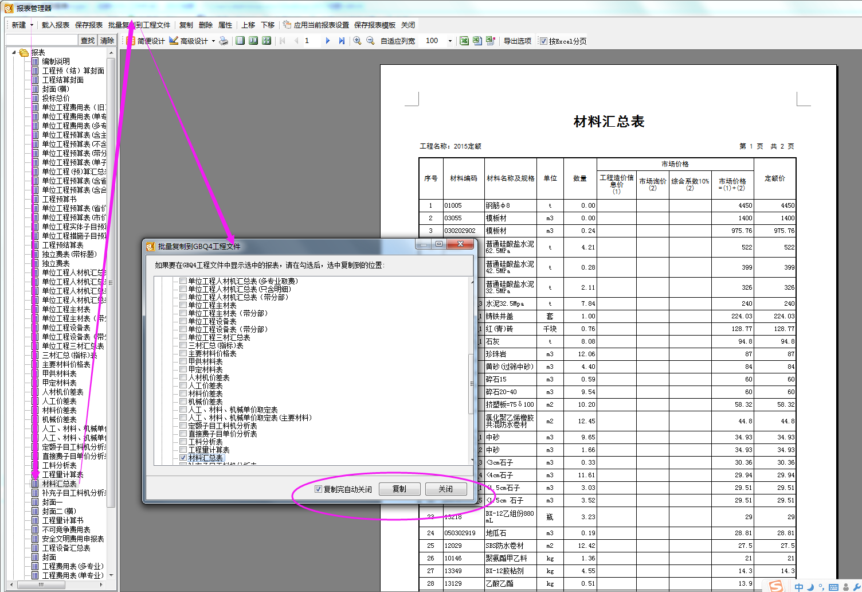Click 自适应列宽 auto-fit column button

click(398, 41)
